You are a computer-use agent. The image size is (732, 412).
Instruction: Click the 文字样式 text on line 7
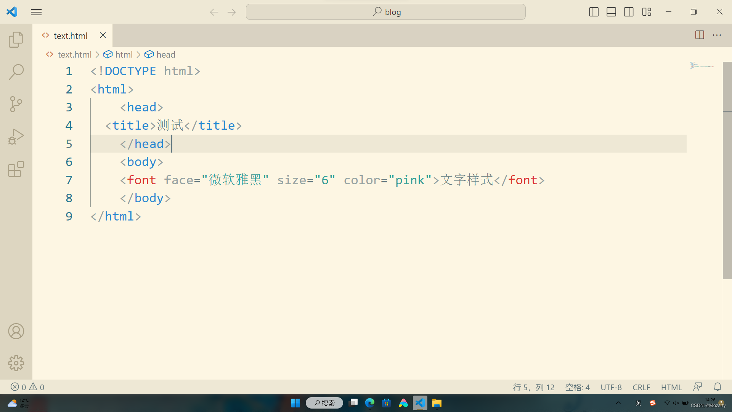(467, 180)
